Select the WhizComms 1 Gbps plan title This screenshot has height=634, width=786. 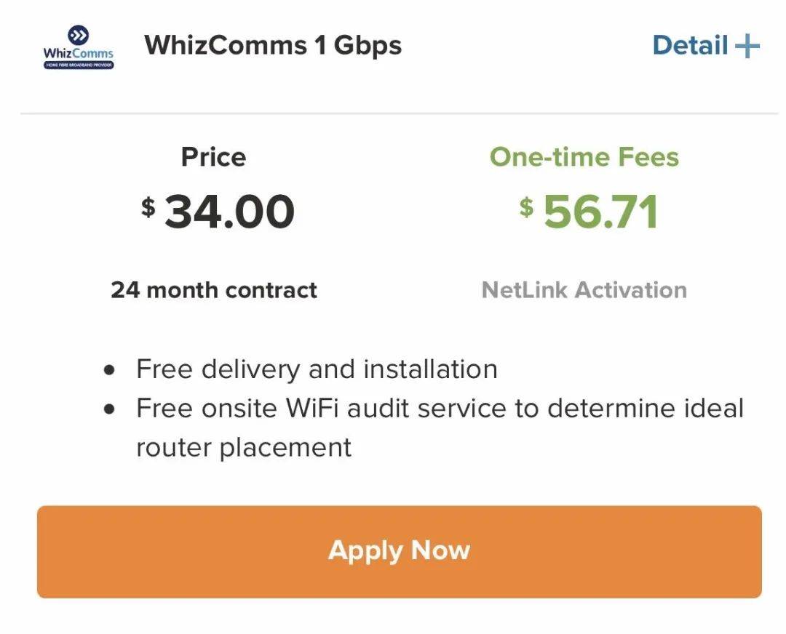tap(273, 46)
